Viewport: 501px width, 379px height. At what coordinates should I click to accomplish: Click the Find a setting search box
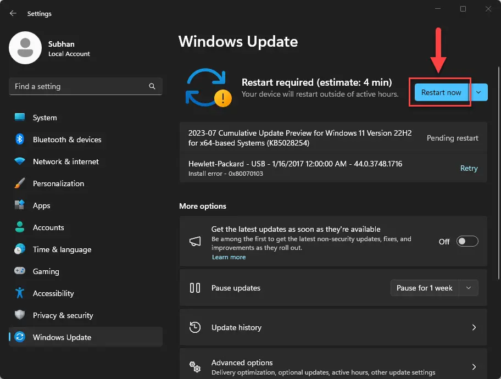80,86
